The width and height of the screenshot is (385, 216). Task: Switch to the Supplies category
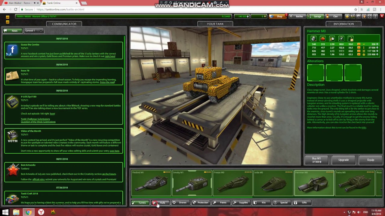pyautogui.click(x=241, y=203)
